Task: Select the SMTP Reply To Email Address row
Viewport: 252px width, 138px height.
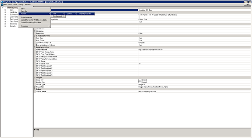Action: [142, 59]
